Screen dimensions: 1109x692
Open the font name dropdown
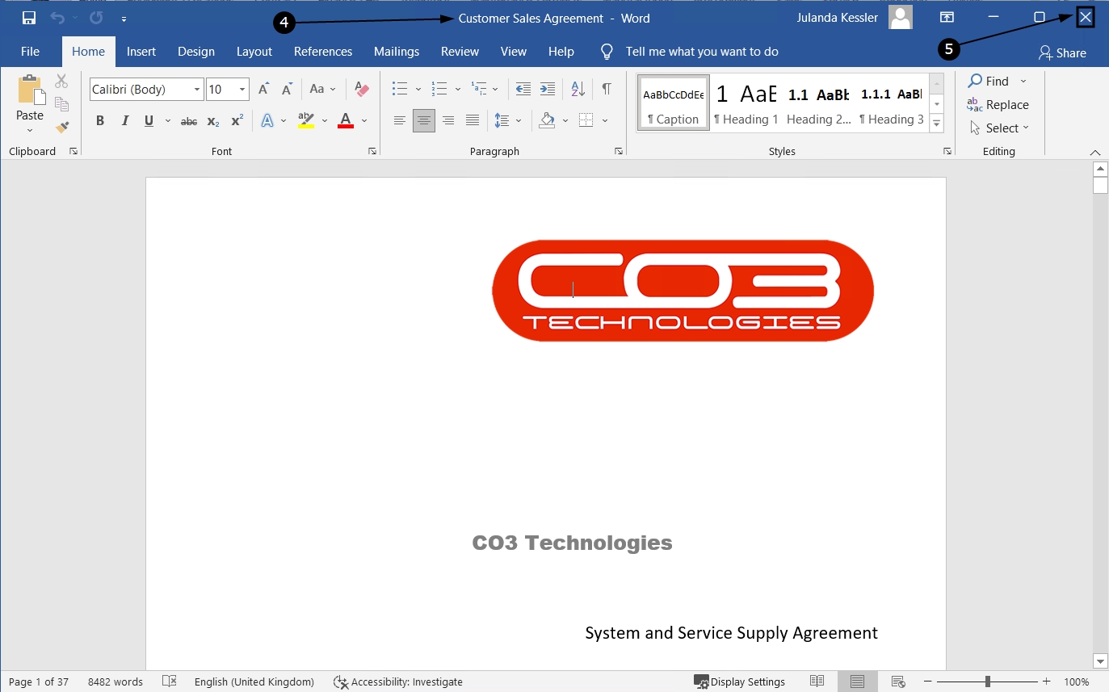coord(197,90)
